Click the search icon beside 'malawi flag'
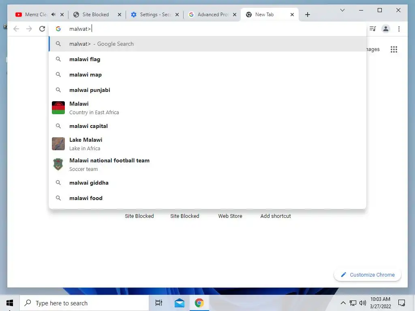The width and height of the screenshot is (415, 311). click(x=58, y=59)
